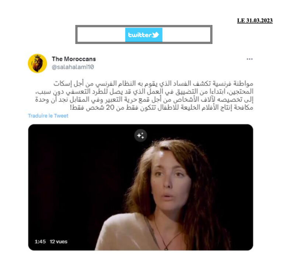Play the embedded tweet video
The image size is (295, 277).
[x=140, y=187]
